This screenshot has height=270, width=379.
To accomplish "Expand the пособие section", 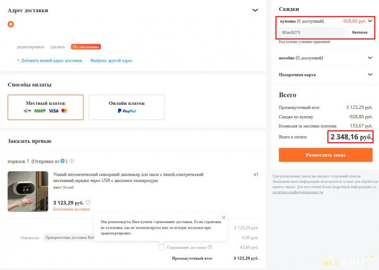I will click(x=370, y=58).
